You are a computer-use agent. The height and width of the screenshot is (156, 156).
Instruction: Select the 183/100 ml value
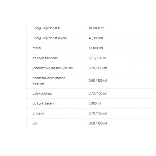click(96, 28)
